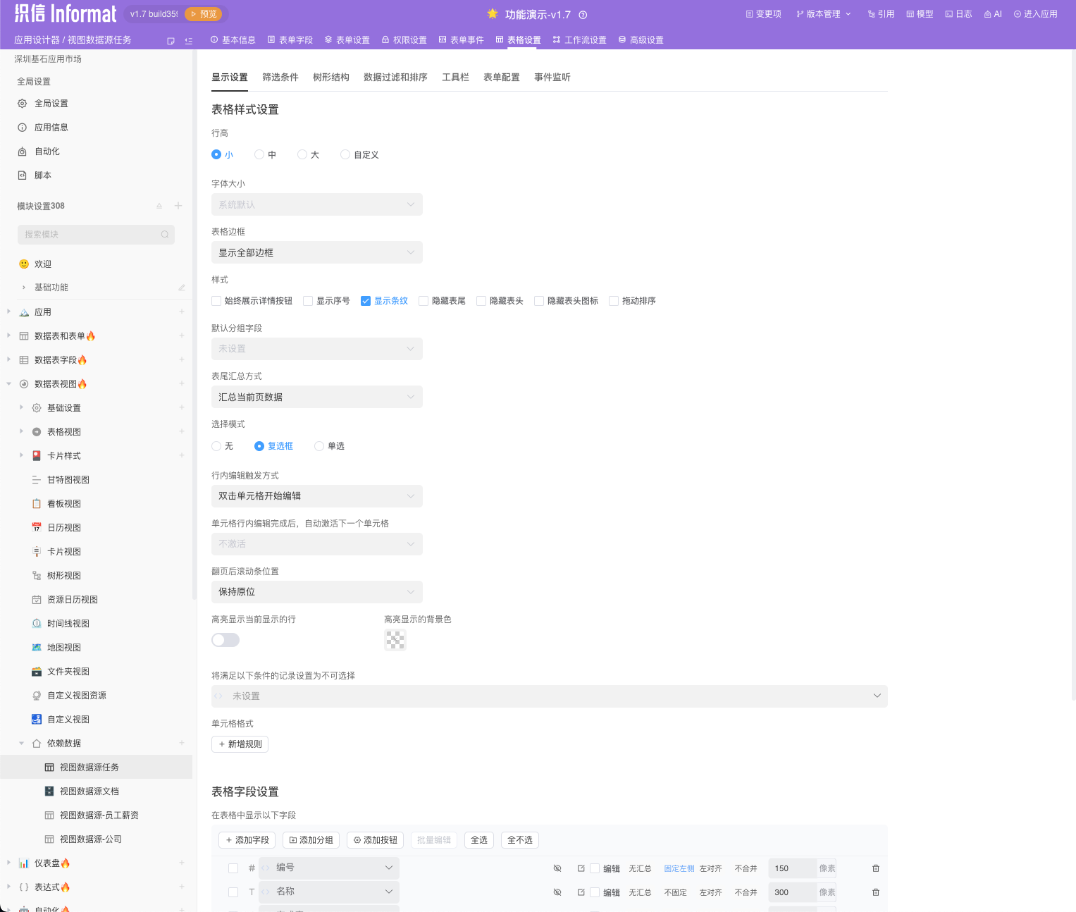Click the 添加字段 button
1076x912 pixels.
(247, 840)
